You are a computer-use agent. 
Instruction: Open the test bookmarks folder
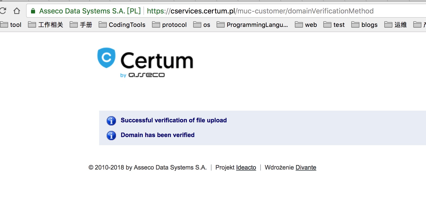[x=334, y=25]
